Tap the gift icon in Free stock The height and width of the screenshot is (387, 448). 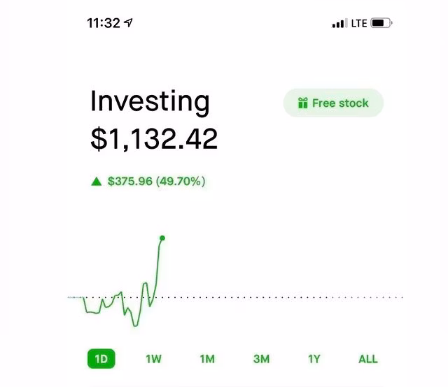pos(303,103)
